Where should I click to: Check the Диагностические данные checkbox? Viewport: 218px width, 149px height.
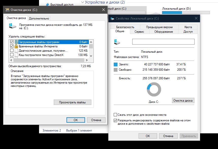[12, 51]
